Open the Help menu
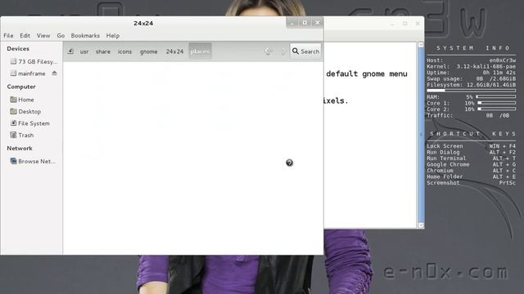 (x=113, y=36)
